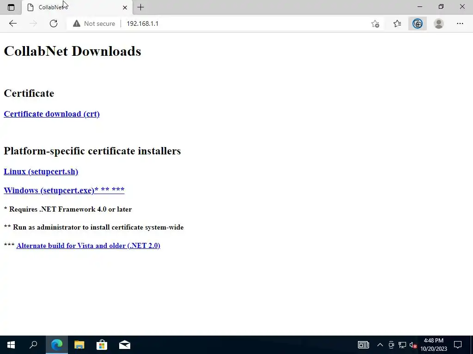Launch Microsoft Store from taskbar

click(x=102, y=345)
